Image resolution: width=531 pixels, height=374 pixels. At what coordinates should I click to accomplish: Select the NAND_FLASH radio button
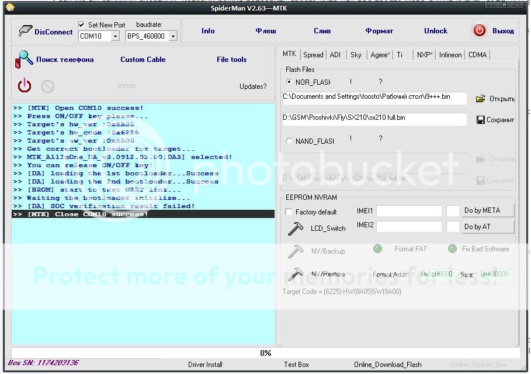pyautogui.click(x=289, y=141)
